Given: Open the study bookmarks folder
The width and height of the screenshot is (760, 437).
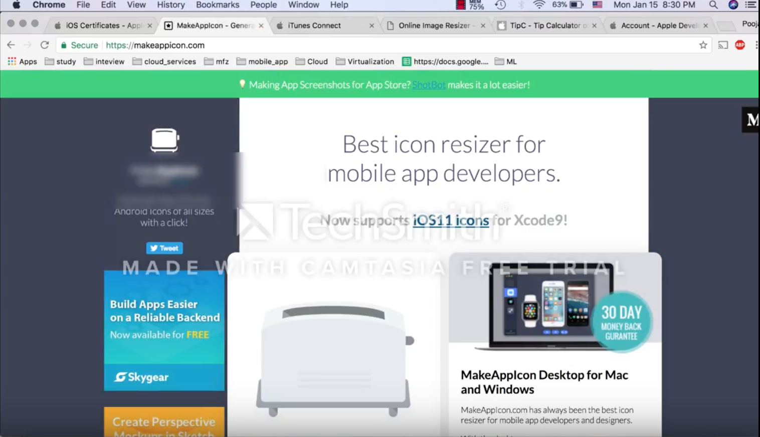Looking at the screenshot, I should 60,62.
